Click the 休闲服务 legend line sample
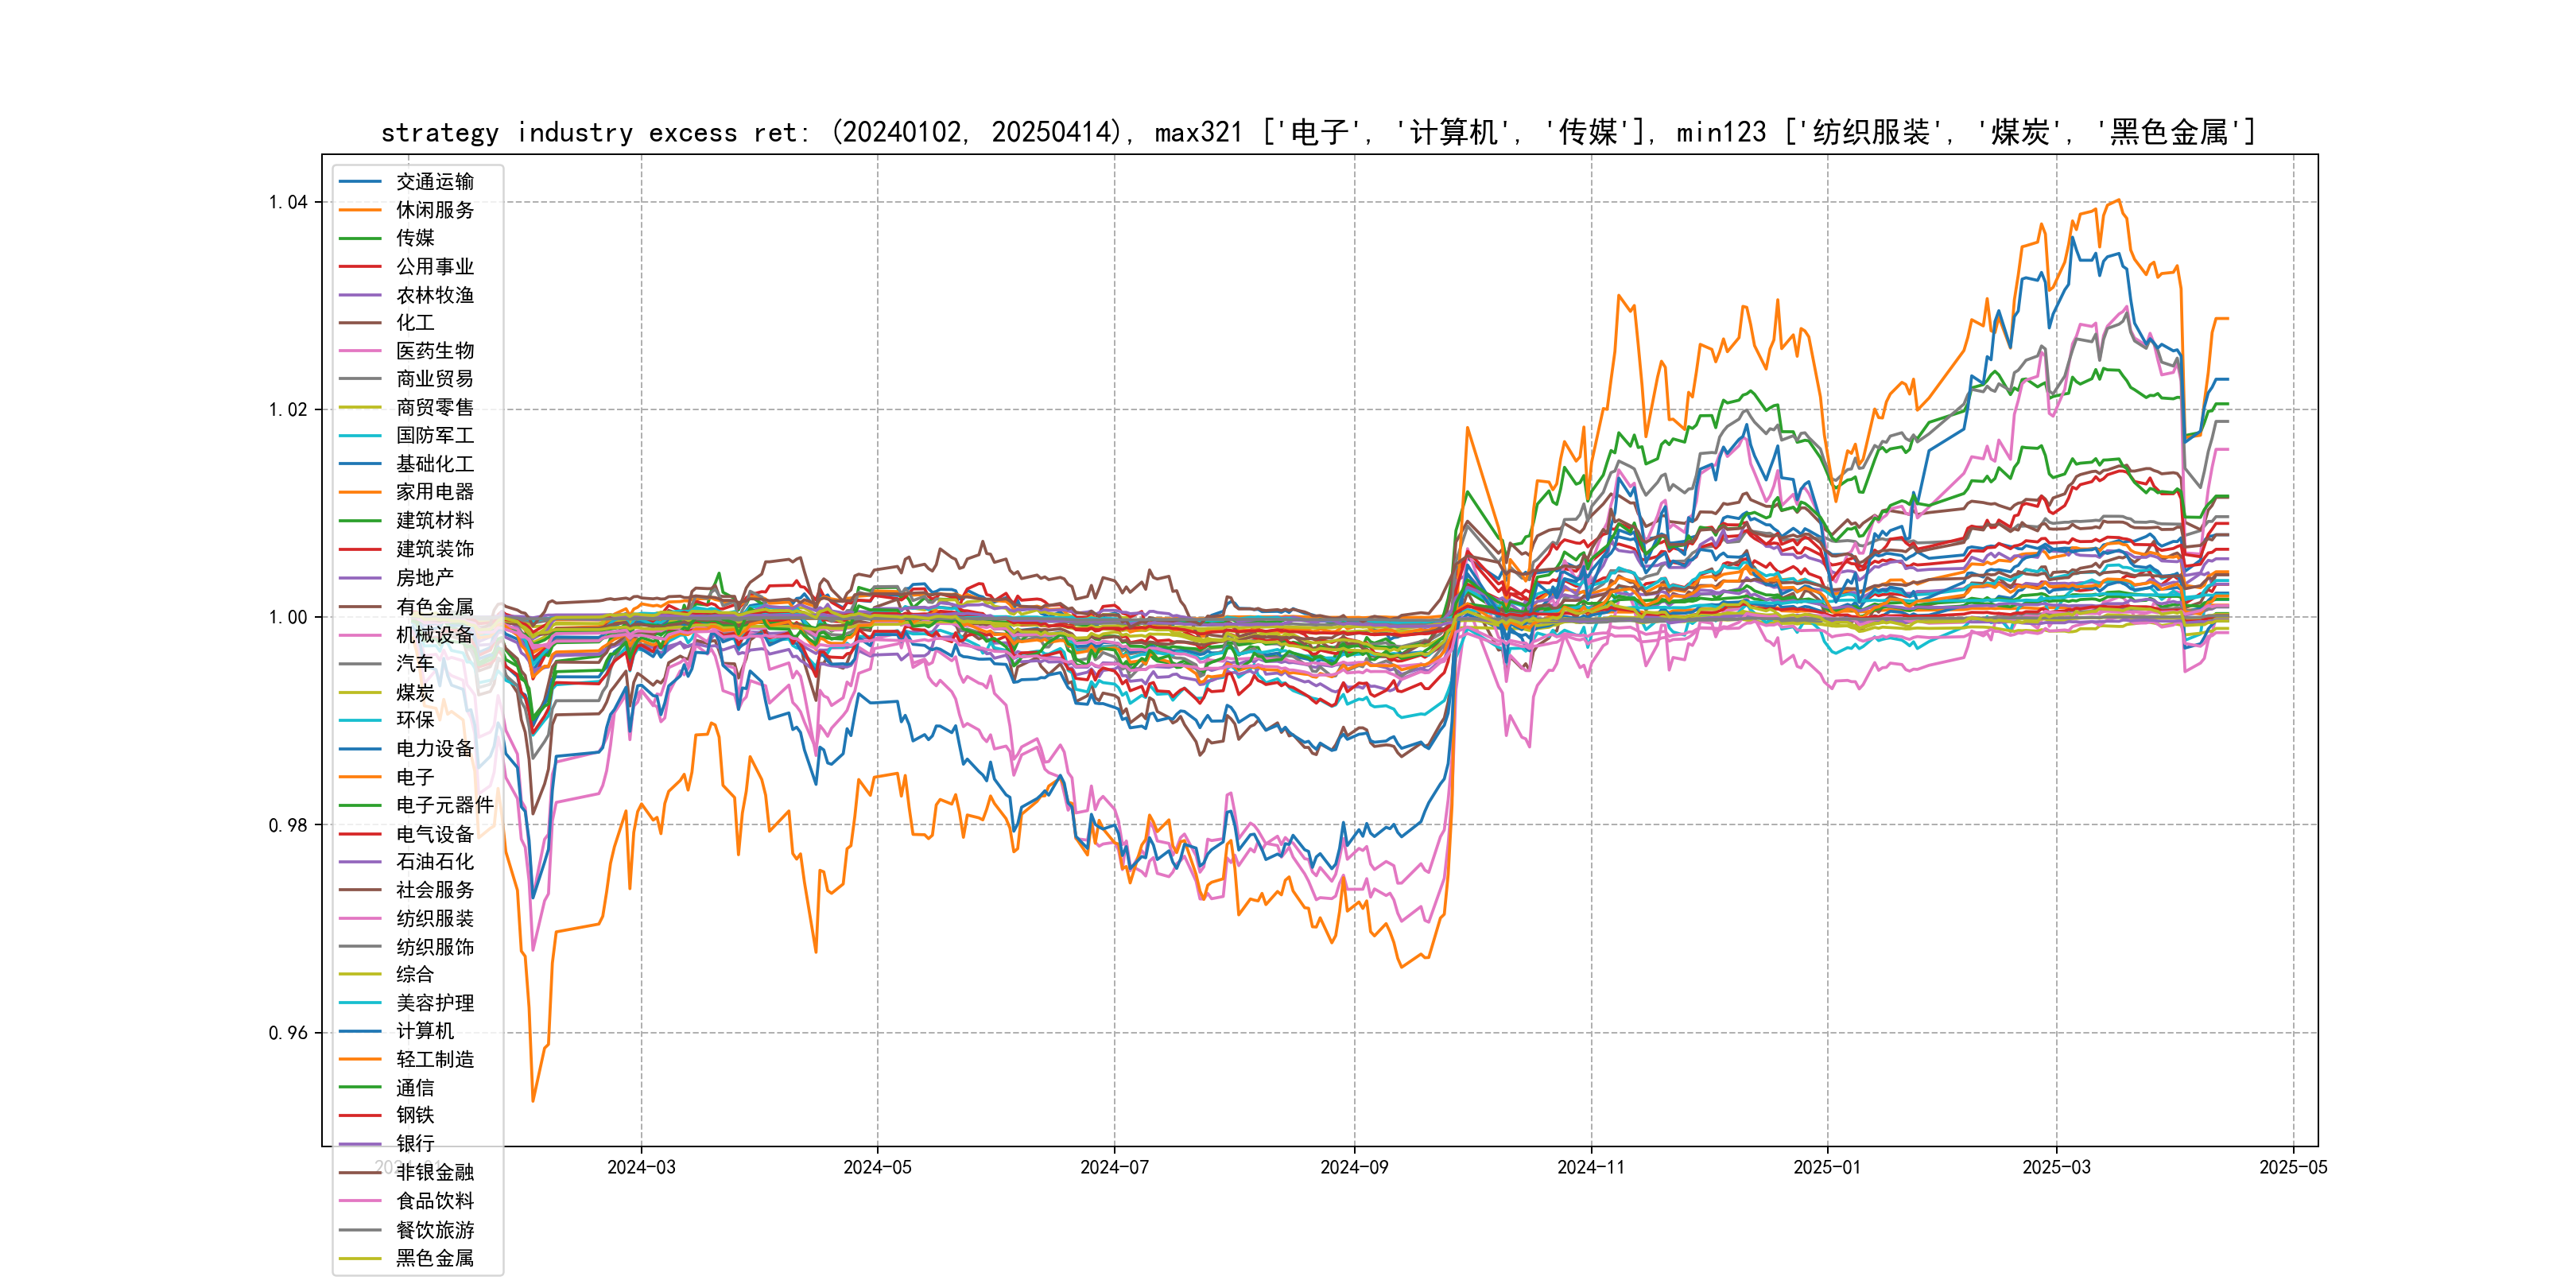2576x1288 pixels. (360, 210)
